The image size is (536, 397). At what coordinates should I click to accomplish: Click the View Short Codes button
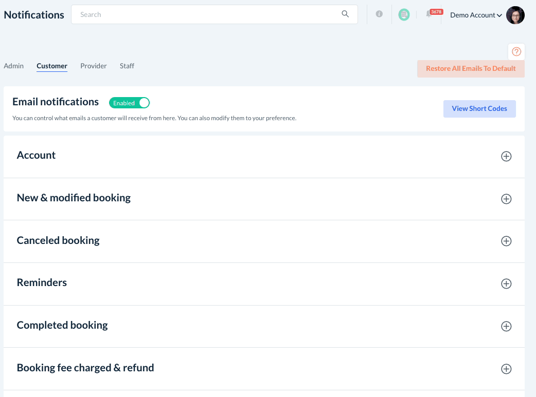(x=479, y=108)
